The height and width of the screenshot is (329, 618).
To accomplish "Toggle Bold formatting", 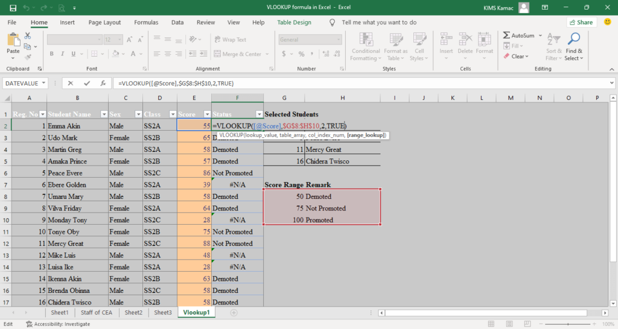I will [52, 54].
